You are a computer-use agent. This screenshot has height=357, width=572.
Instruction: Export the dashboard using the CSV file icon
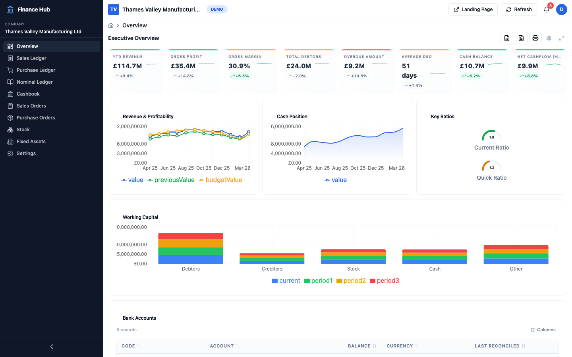pos(507,38)
